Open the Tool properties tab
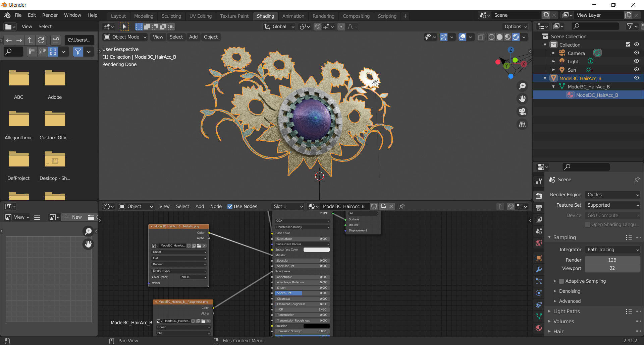644x345 pixels. click(539, 181)
